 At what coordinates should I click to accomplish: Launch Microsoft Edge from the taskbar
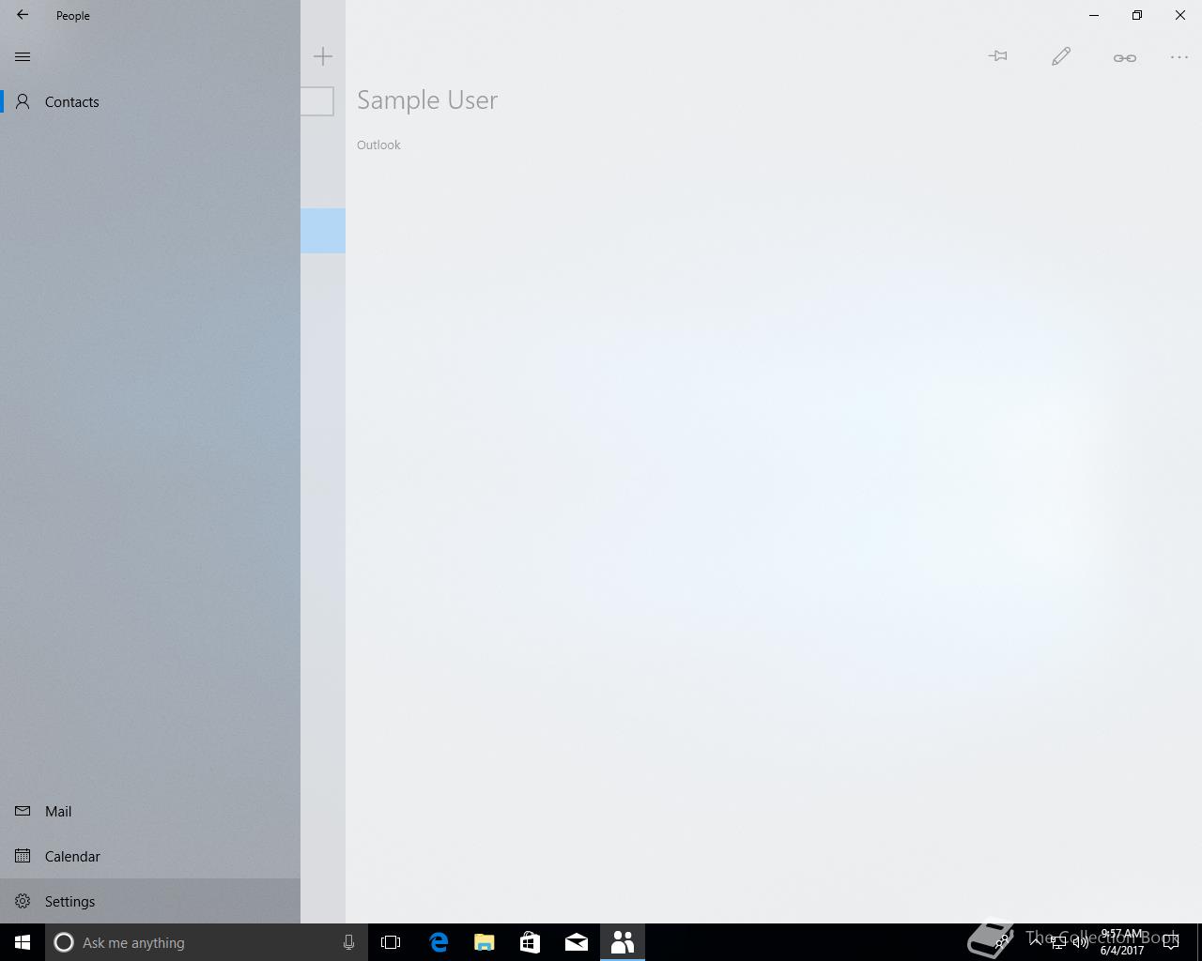(439, 942)
